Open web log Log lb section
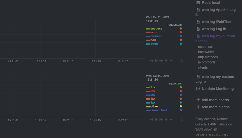This screenshot has width=242, height=138. pos(214,29)
